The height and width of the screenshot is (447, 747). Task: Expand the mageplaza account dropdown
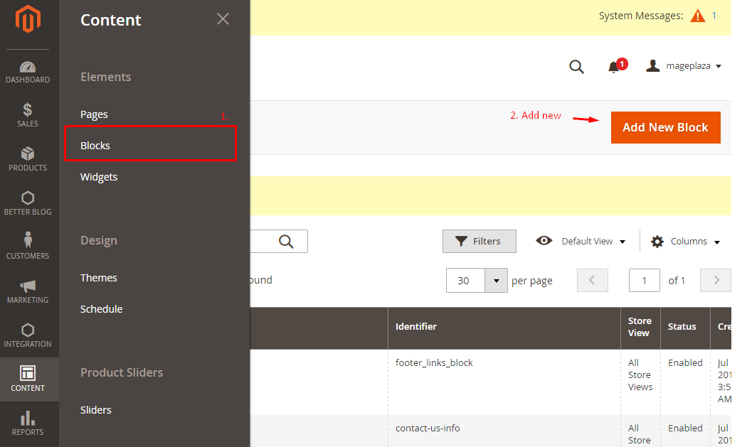(x=684, y=66)
